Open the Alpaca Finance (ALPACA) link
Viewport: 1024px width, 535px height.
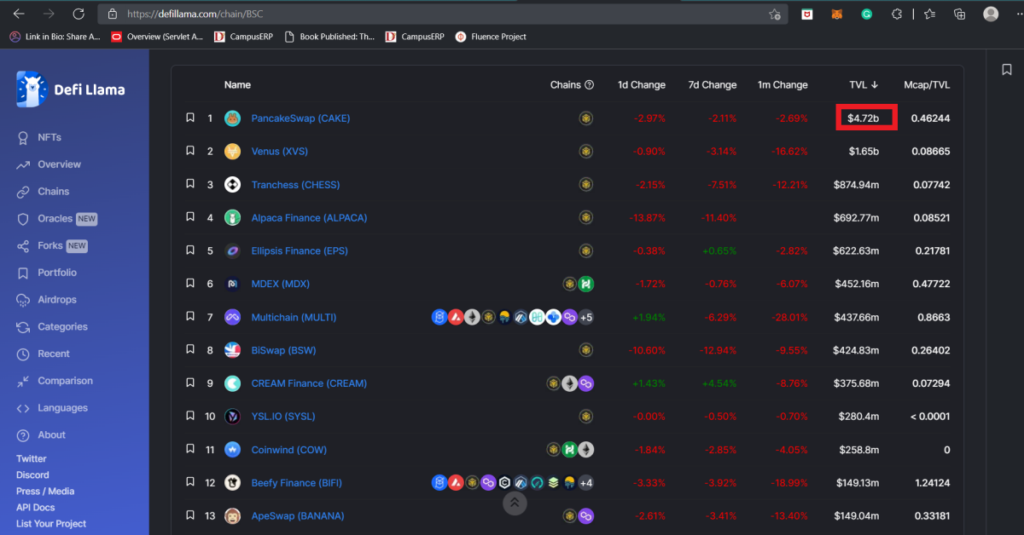click(309, 218)
